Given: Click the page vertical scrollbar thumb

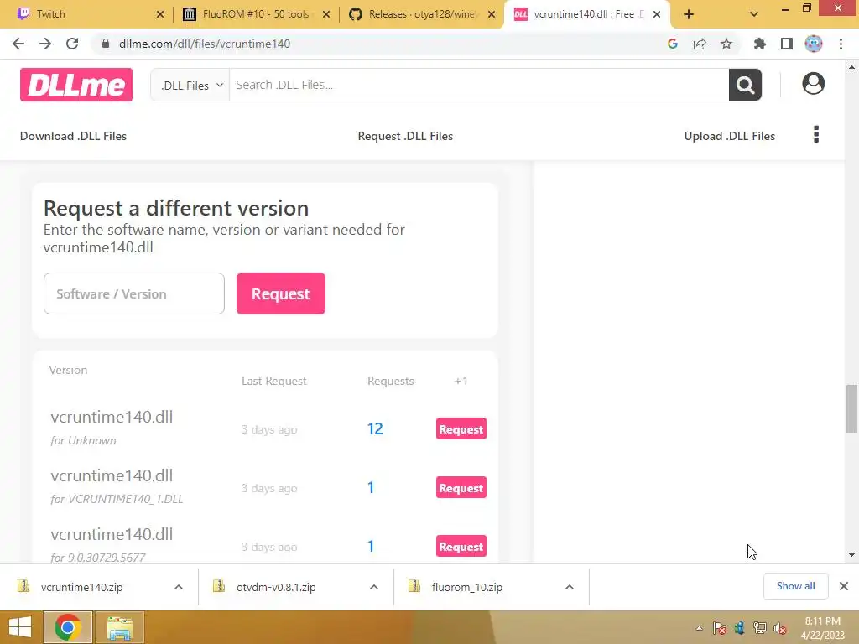Looking at the screenshot, I should [851, 408].
